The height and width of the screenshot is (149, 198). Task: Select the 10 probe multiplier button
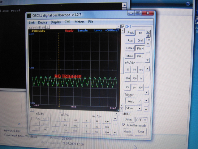click(148, 40)
